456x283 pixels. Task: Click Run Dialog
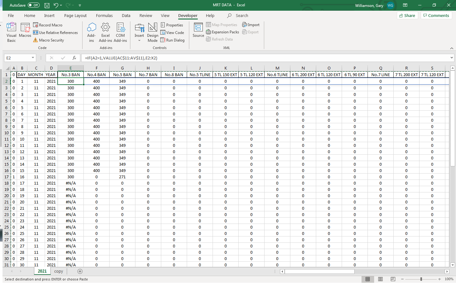pos(173,40)
